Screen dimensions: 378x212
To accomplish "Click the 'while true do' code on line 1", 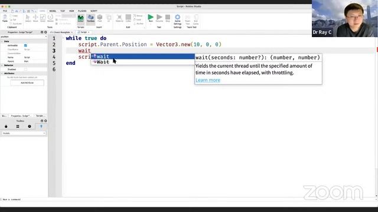I will [86, 38].
